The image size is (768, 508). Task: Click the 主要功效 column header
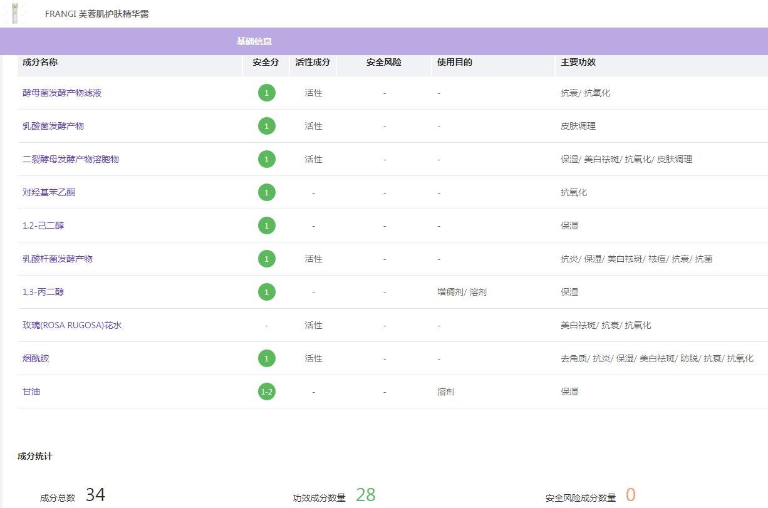[x=578, y=62]
